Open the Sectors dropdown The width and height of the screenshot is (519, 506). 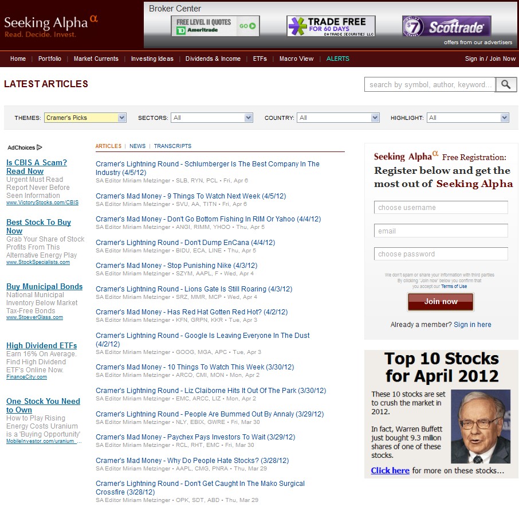coord(212,118)
